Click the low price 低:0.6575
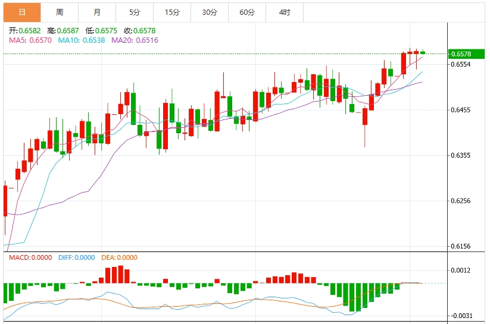This screenshot has height=324, width=490. pyautogui.click(x=101, y=30)
